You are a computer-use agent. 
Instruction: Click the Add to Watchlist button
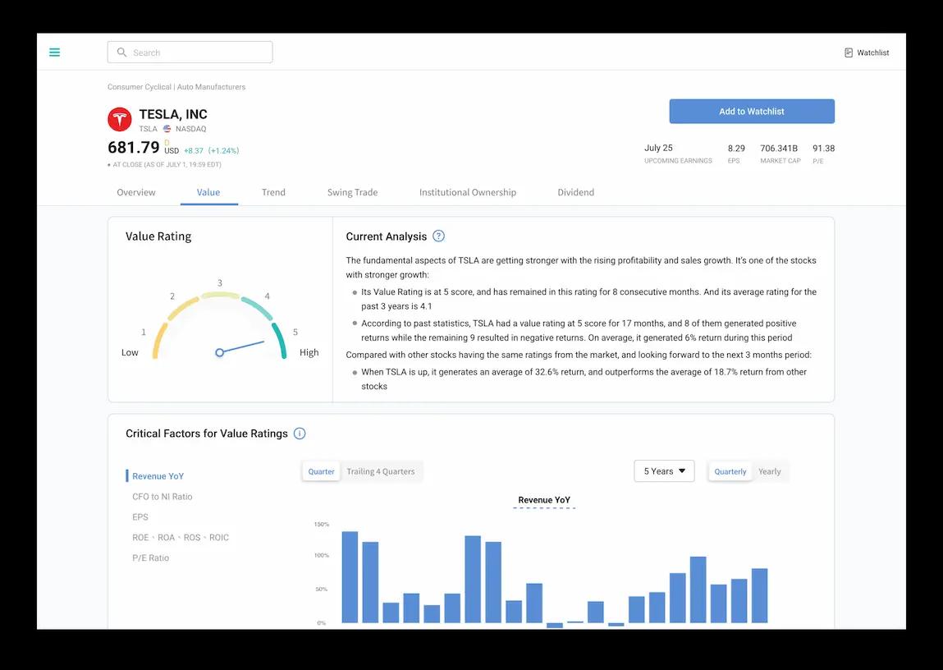[x=752, y=112]
